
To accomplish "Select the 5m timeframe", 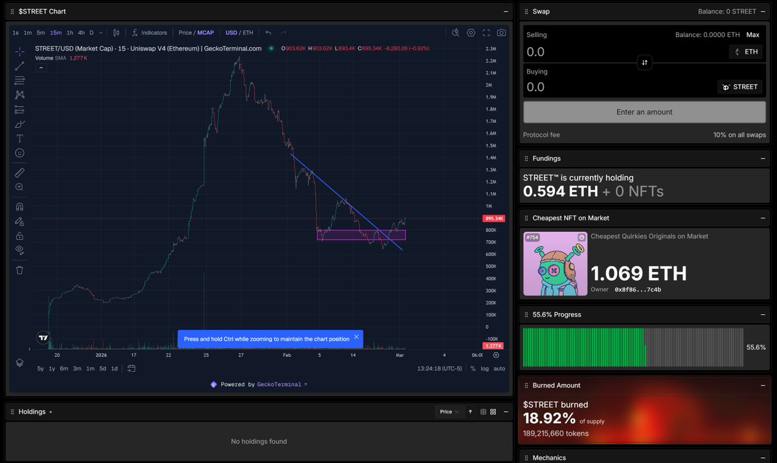I will click(x=41, y=32).
